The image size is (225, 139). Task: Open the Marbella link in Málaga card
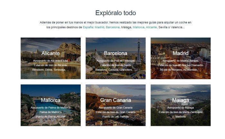[x=181, y=117]
